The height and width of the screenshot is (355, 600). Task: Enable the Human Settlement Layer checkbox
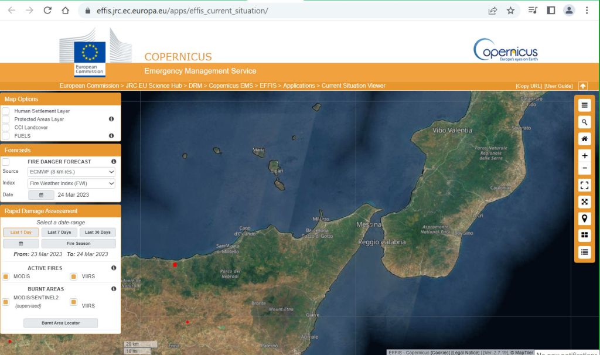[x=6, y=111]
